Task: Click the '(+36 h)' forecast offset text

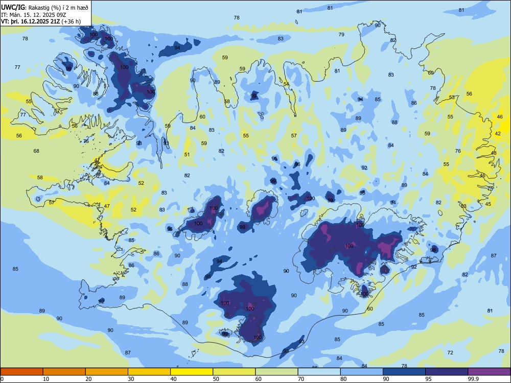Action: click(x=71, y=21)
